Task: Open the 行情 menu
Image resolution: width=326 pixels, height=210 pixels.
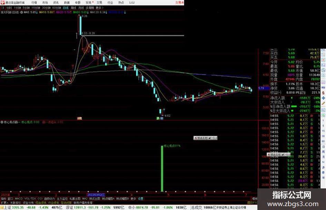Action: click(34, 2)
